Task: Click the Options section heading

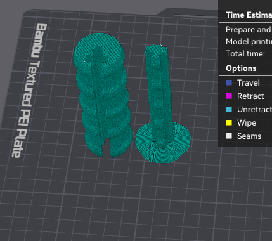Action: 241,68
